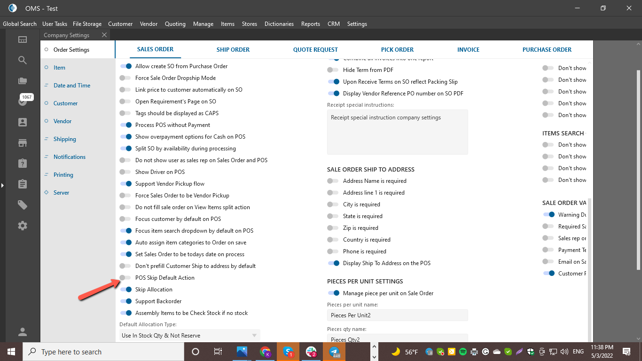Switch to the INVOICE tab
Image resolution: width=642 pixels, height=361 pixels.
coord(468,49)
